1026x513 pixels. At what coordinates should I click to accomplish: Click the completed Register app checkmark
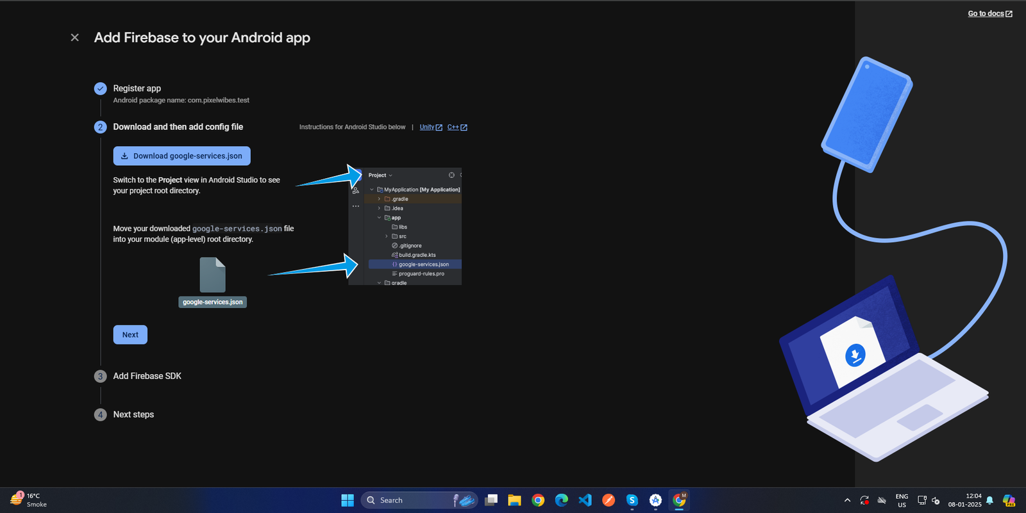[100, 89]
